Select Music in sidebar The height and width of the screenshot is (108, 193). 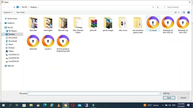point(9,44)
